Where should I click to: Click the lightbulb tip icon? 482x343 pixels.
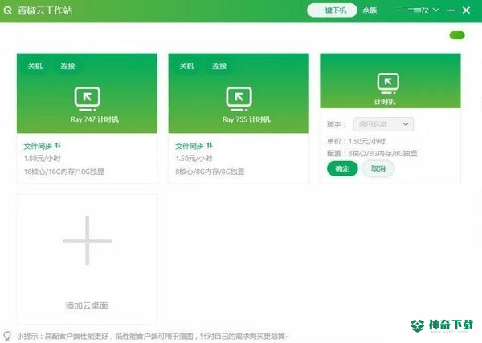(7, 335)
